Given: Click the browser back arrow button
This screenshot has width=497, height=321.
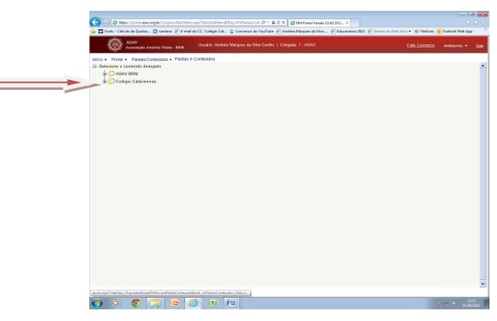Looking at the screenshot, I should (95, 23).
